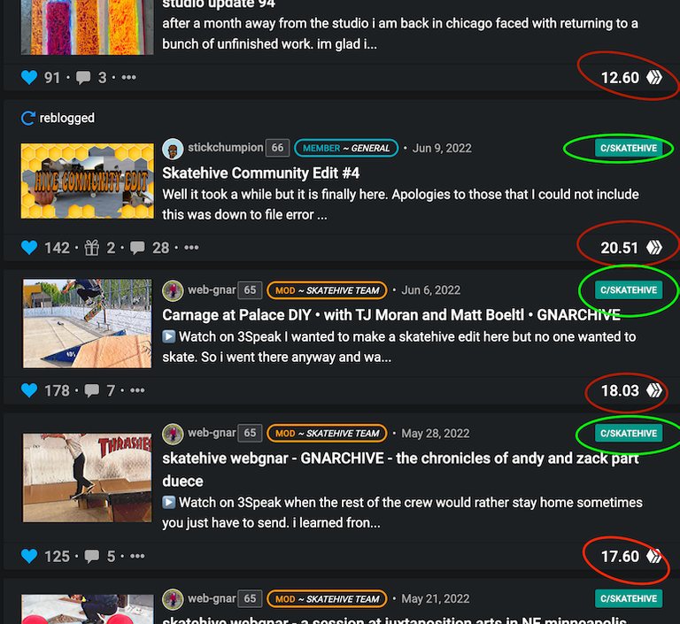Click the C/SKATEHIVE tag on the stickchumpion post
680x624 pixels.
629,149
